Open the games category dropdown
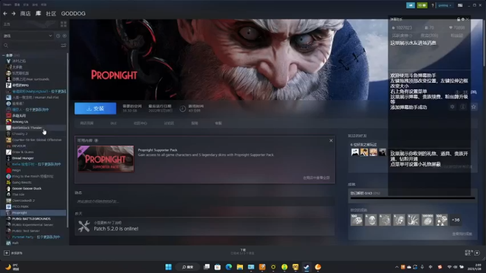The image size is (486, 273). coord(27,36)
